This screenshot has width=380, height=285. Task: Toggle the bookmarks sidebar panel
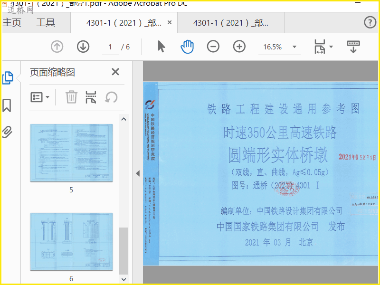pos(7,105)
